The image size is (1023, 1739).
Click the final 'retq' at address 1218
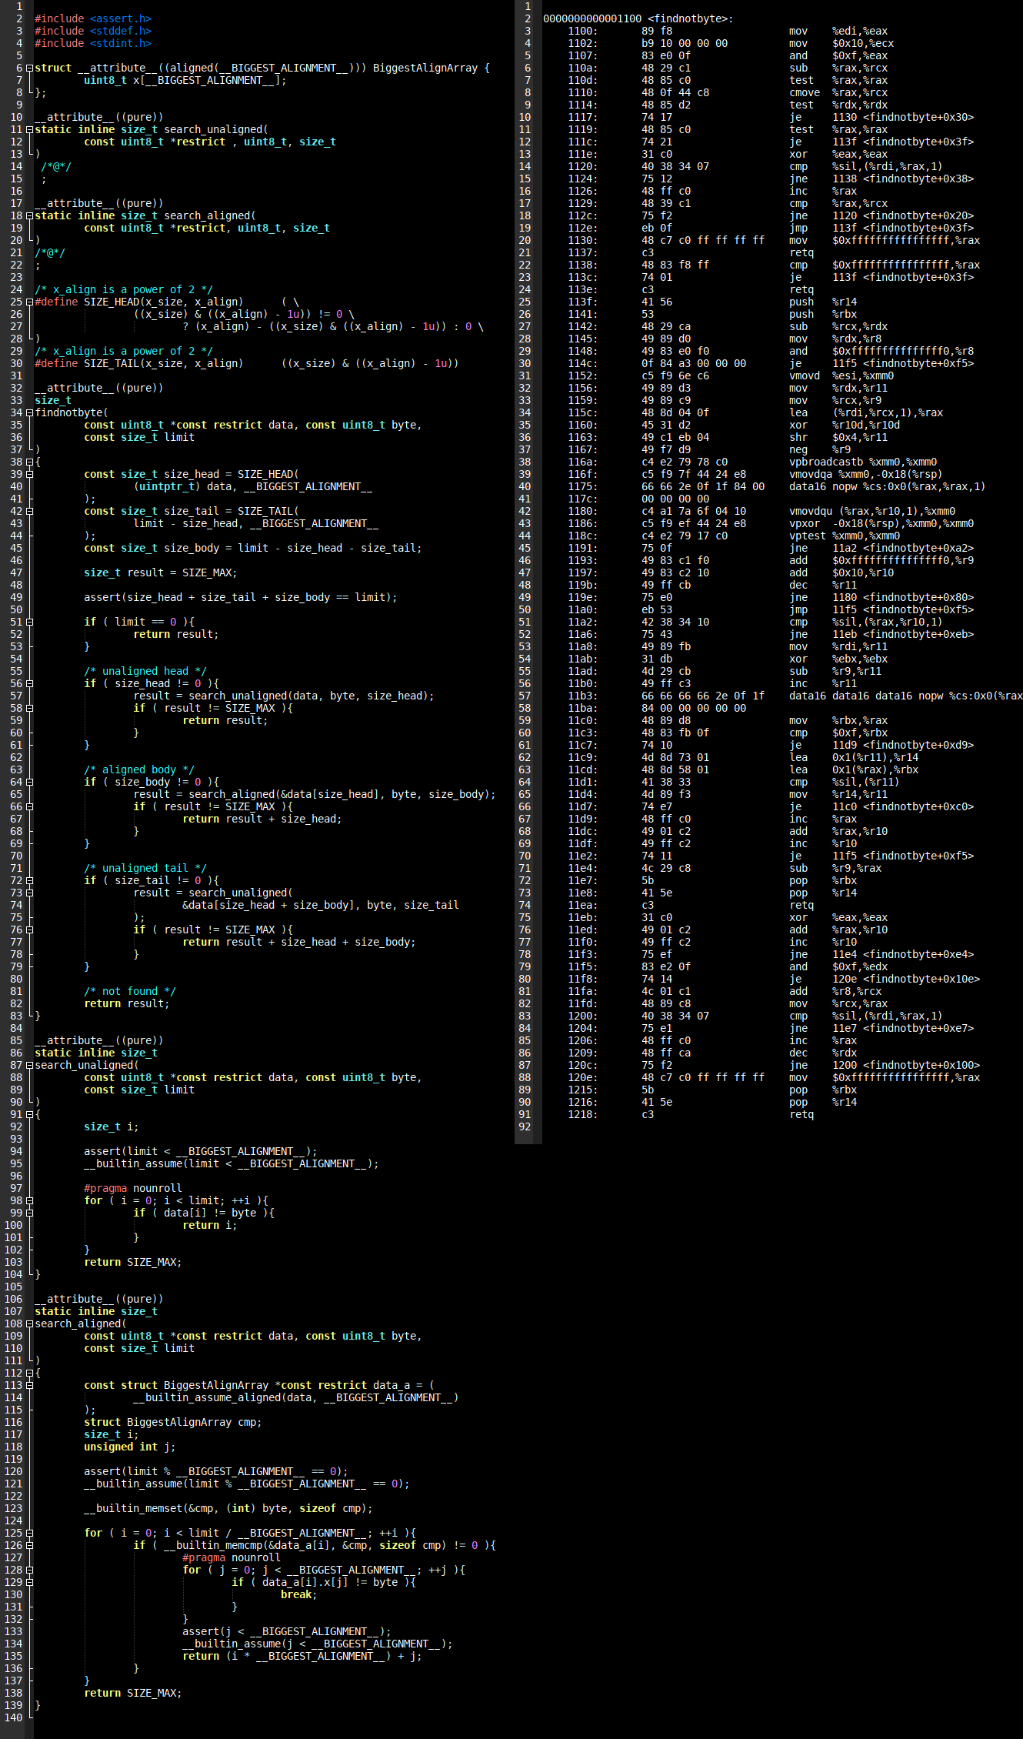[x=801, y=1115]
